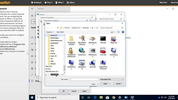The width and height of the screenshot is (178, 100).
Task: Click Cancel in Performance Options
Action: pos(74,91)
